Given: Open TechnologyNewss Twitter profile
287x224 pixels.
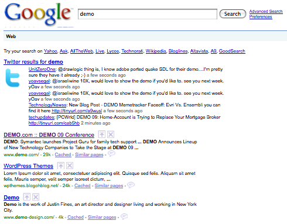Looking at the screenshot, I should point(47,105).
